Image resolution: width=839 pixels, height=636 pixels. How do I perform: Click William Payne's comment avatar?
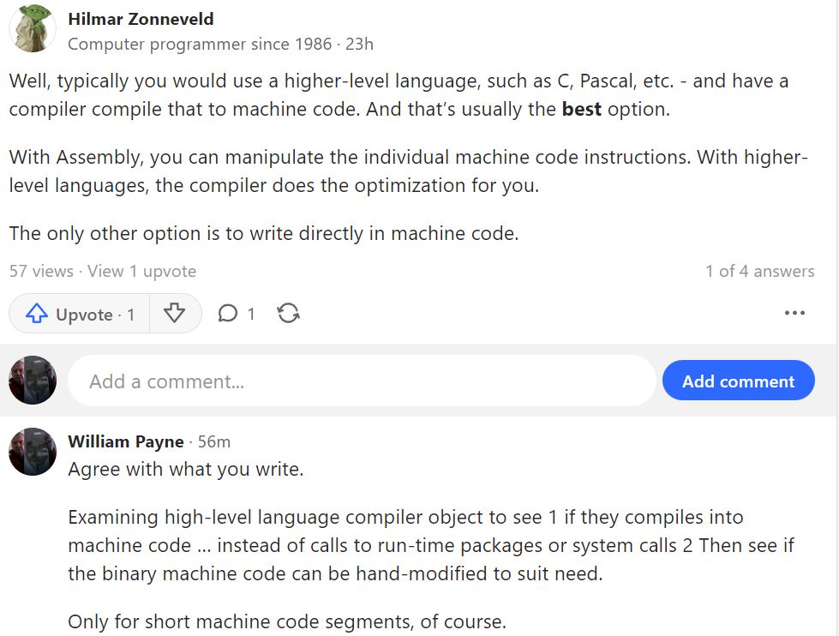[x=33, y=452]
